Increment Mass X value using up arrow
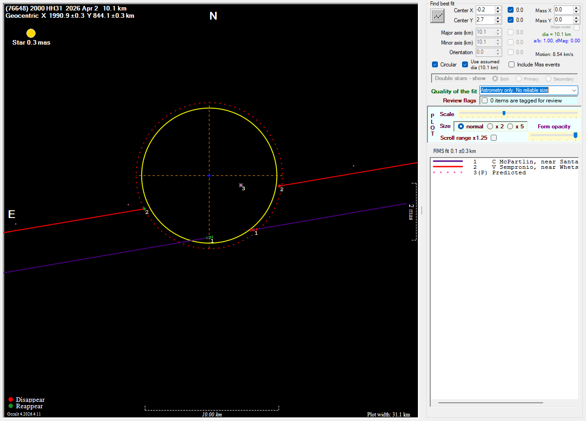The height and width of the screenshot is (421, 586). [576, 8]
